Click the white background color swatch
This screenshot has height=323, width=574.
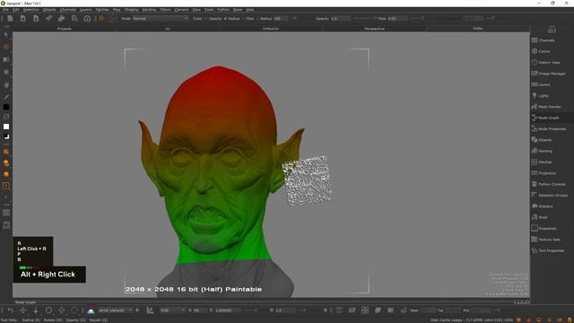point(6,127)
